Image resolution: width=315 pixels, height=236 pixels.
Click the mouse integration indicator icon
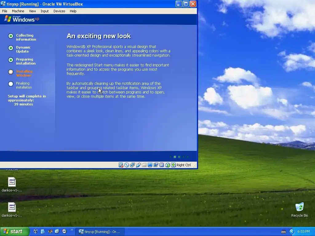(167, 165)
